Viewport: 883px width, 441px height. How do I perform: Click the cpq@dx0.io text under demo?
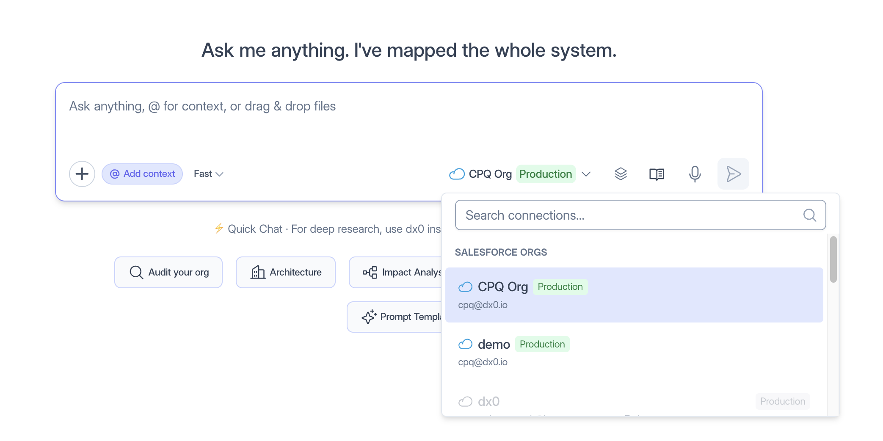click(483, 362)
